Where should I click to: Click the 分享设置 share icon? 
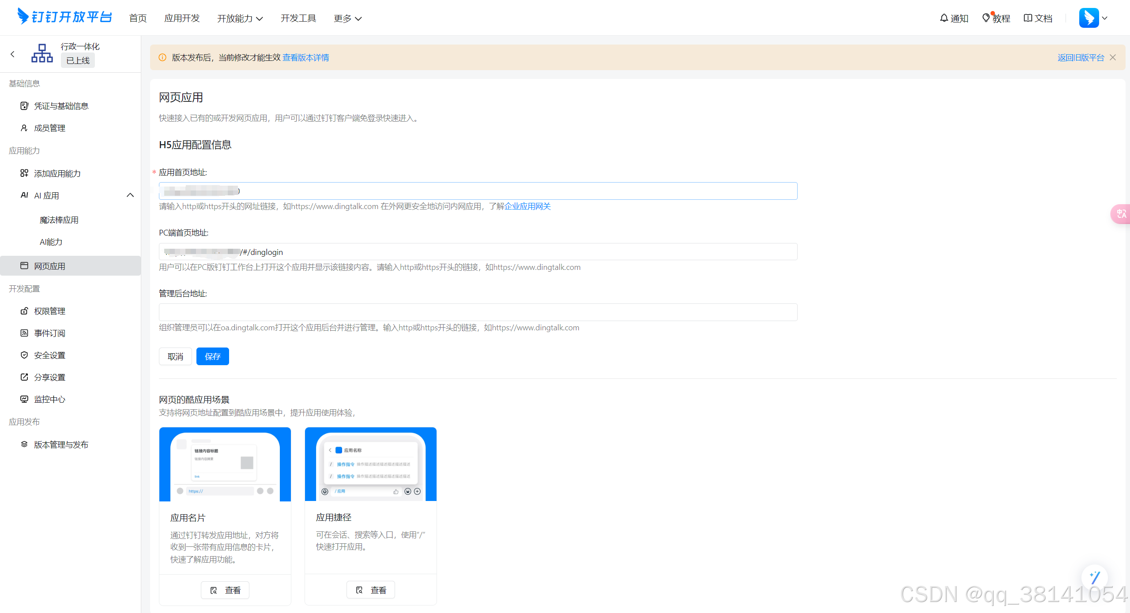[24, 377]
